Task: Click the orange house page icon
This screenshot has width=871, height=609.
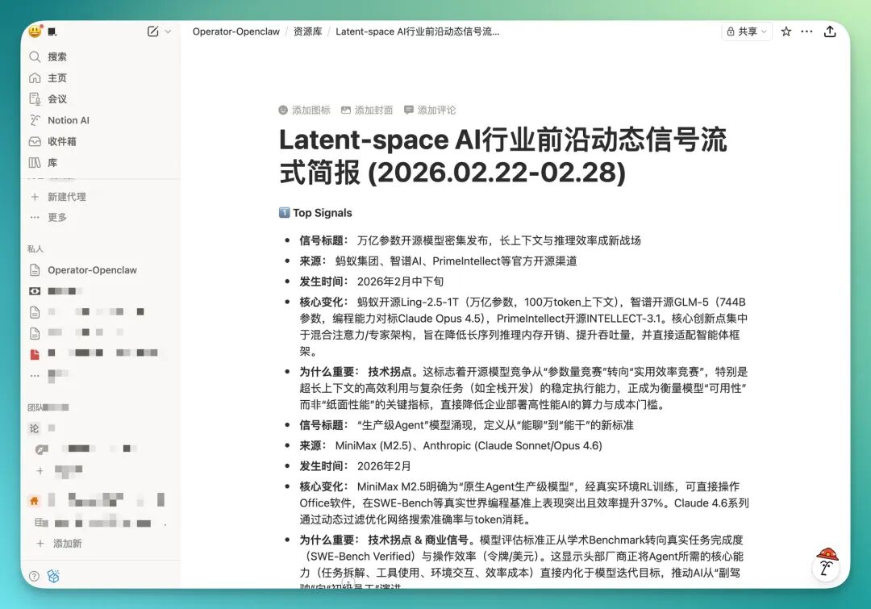Action: [35, 501]
